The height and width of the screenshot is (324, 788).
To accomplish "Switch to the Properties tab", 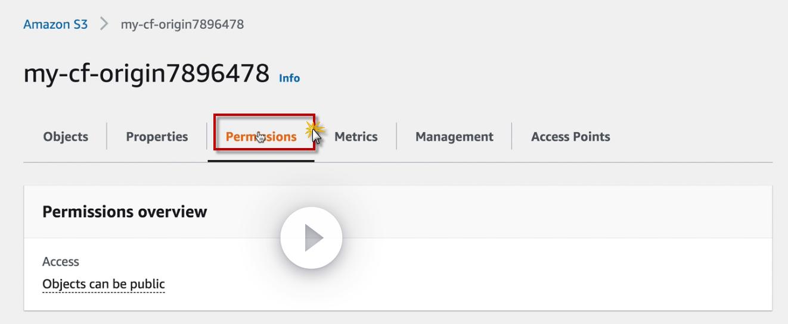I will click(157, 137).
